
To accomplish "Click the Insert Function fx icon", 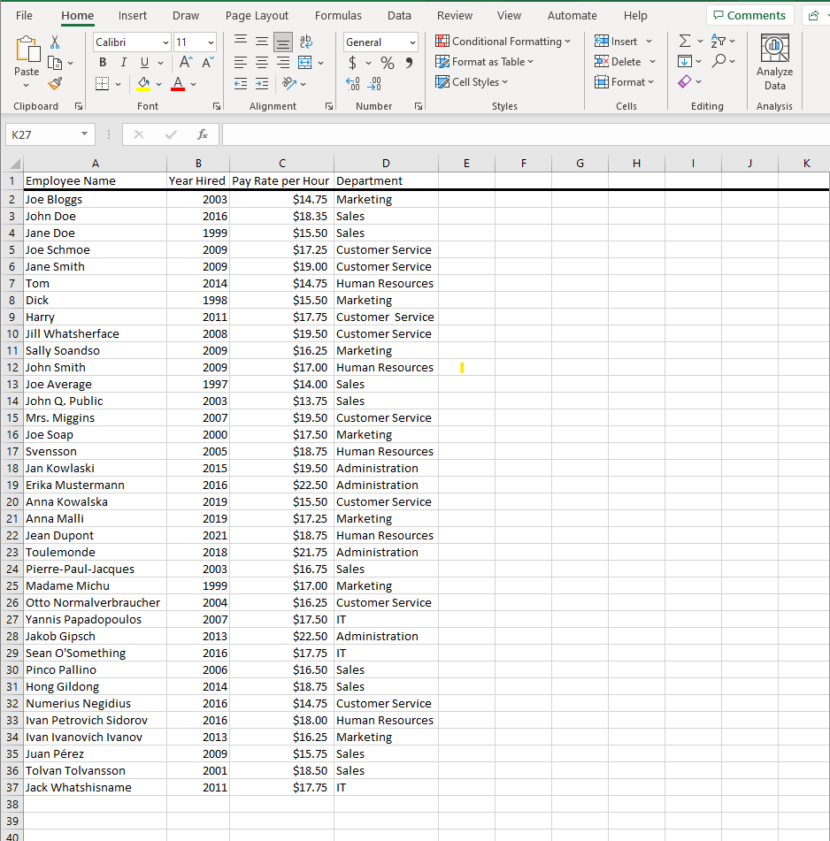I will [x=203, y=134].
